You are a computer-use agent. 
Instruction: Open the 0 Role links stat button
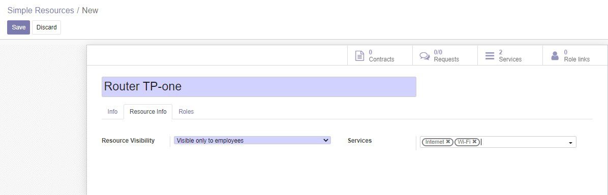575,56
